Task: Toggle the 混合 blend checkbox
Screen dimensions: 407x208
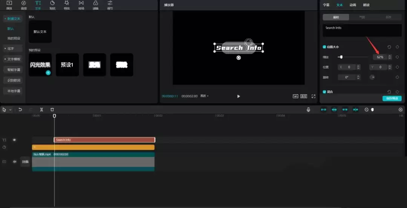Action: (324, 92)
